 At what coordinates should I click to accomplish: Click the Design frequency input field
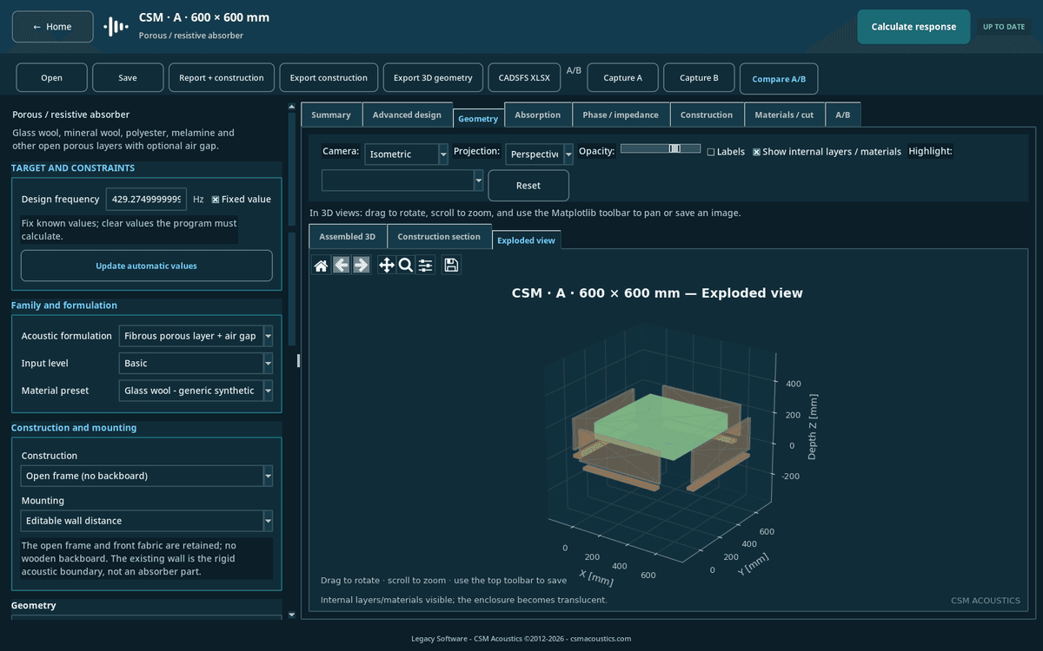[146, 200]
